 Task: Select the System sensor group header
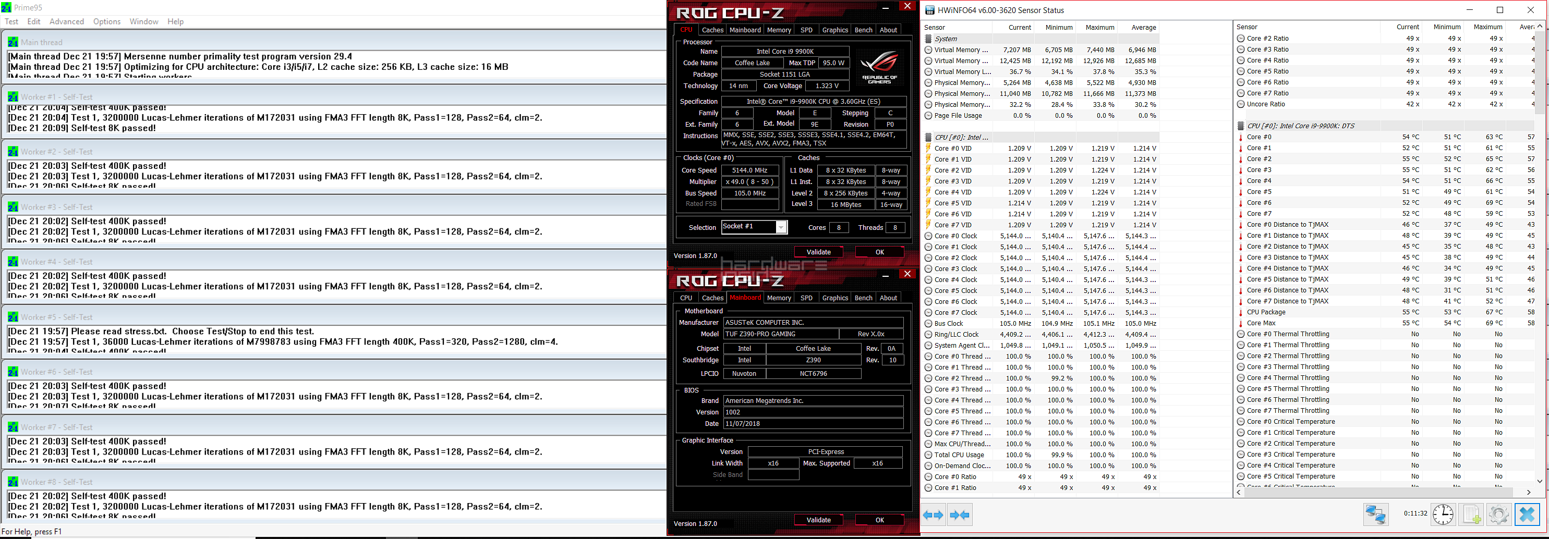(x=946, y=39)
